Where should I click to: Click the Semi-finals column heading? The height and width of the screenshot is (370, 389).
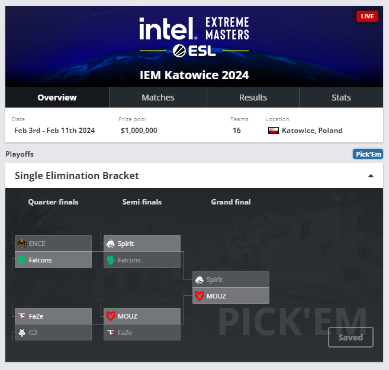(142, 202)
